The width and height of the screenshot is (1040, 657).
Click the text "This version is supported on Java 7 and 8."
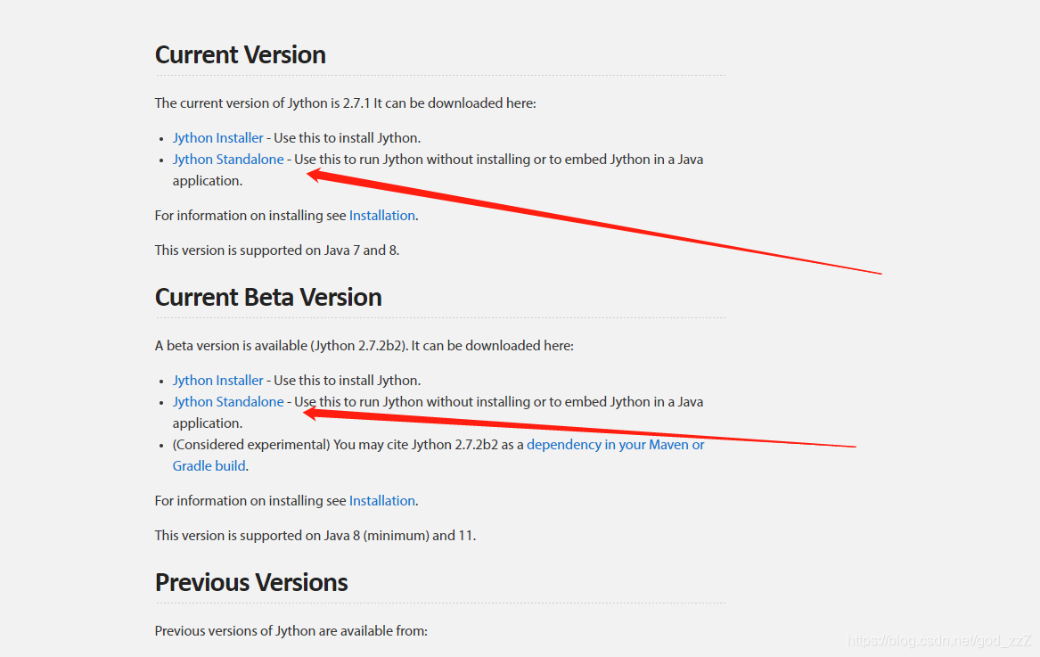click(276, 250)
